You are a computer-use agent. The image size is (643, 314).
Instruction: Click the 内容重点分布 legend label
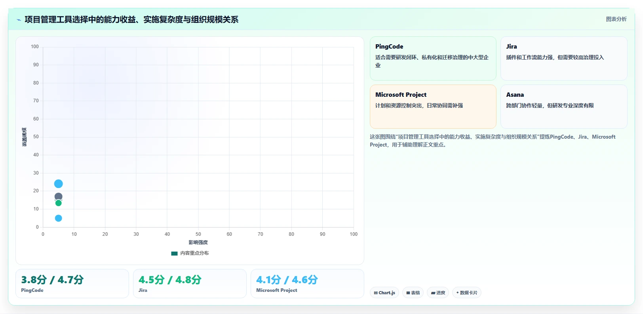coord(194,253)
